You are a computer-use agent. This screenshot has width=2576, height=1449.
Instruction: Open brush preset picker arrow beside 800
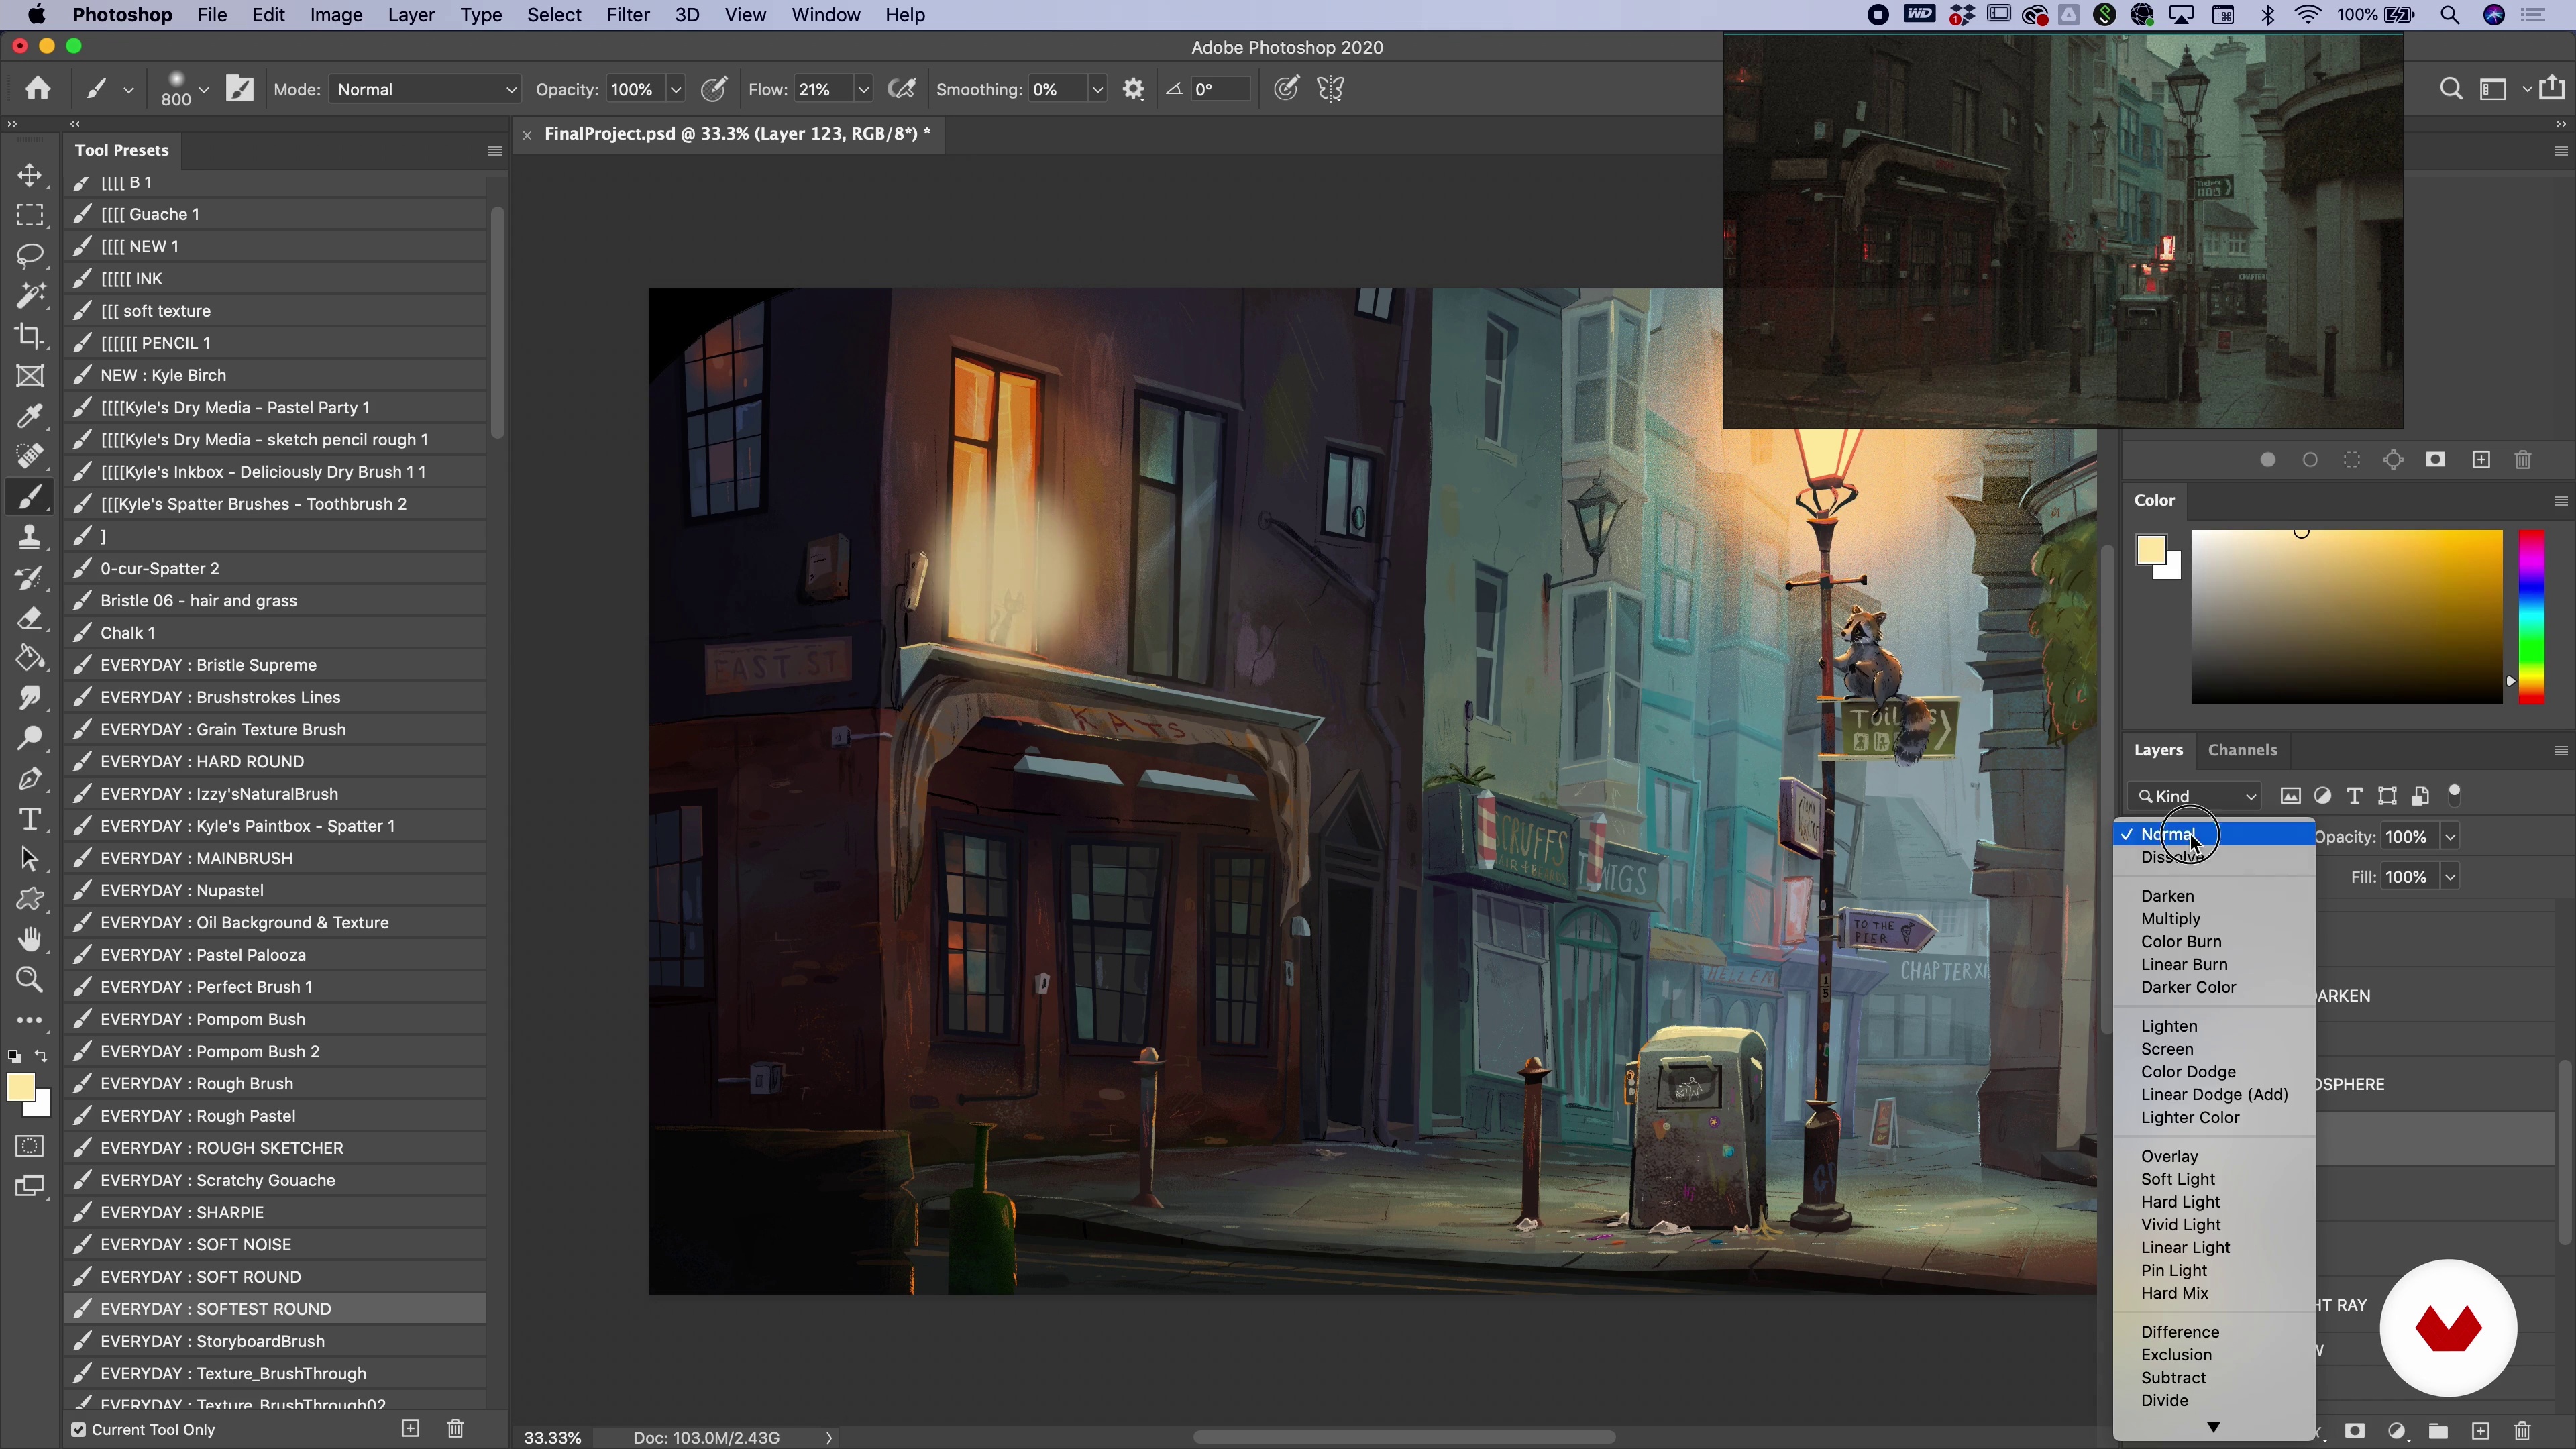coord(204,89)
